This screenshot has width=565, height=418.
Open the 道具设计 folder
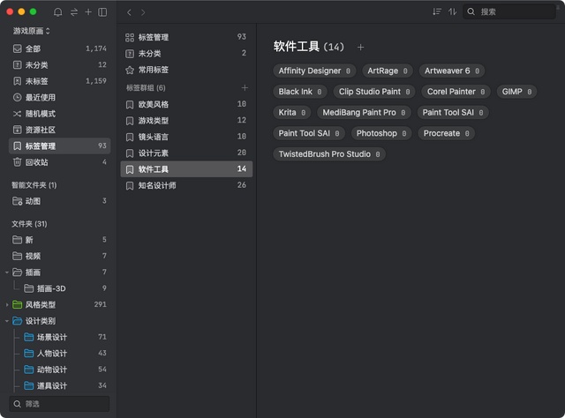59,385
